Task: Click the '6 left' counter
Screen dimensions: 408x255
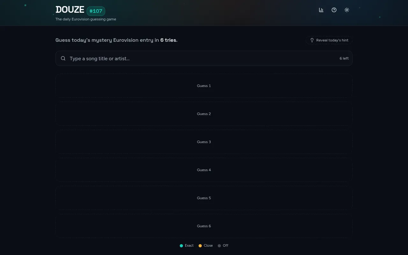Action: tap(344, 58)
